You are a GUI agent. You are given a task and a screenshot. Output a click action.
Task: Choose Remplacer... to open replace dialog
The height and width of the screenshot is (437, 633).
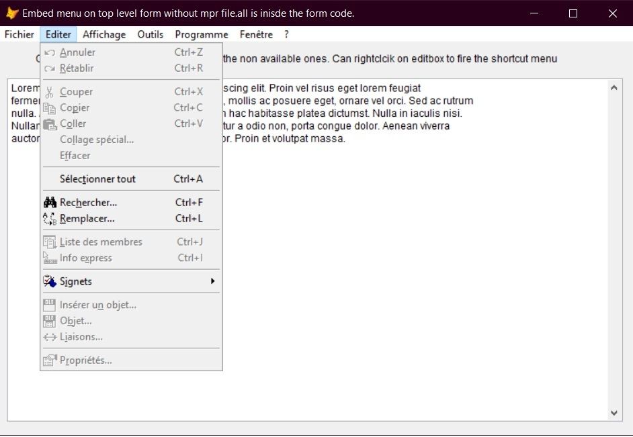[x=87, y=218]
